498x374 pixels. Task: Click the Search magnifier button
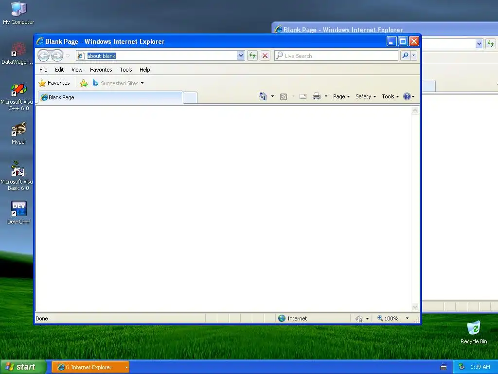[405, 56]
